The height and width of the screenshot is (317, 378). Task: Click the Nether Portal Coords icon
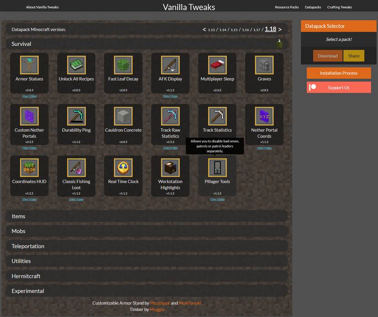point(264,116)
